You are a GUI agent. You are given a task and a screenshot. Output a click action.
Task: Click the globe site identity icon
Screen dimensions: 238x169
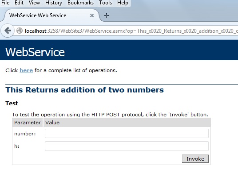[20, 31]
